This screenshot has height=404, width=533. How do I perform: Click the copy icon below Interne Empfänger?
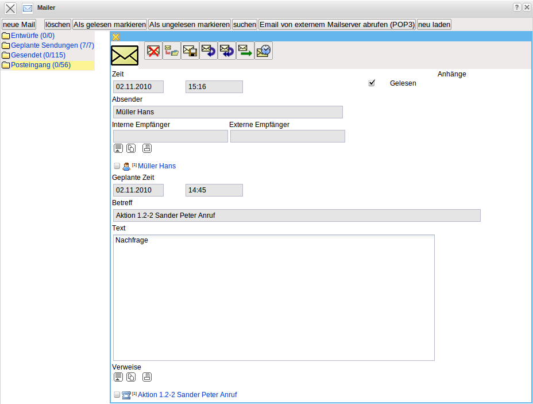131,148
